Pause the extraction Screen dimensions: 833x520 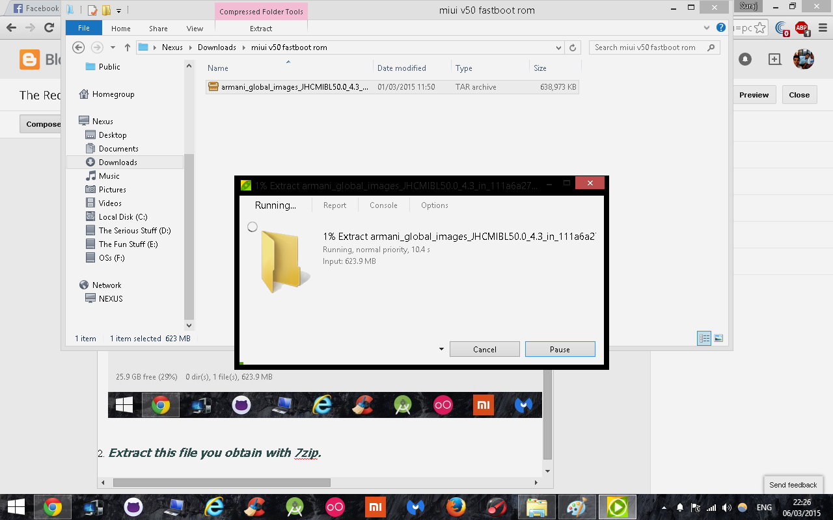pos(560,349)
